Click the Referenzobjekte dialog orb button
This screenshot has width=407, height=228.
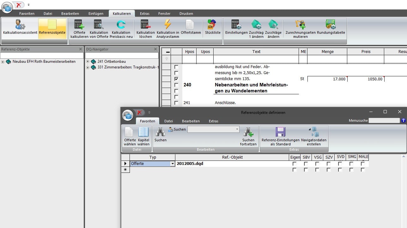tap(128, 115)
